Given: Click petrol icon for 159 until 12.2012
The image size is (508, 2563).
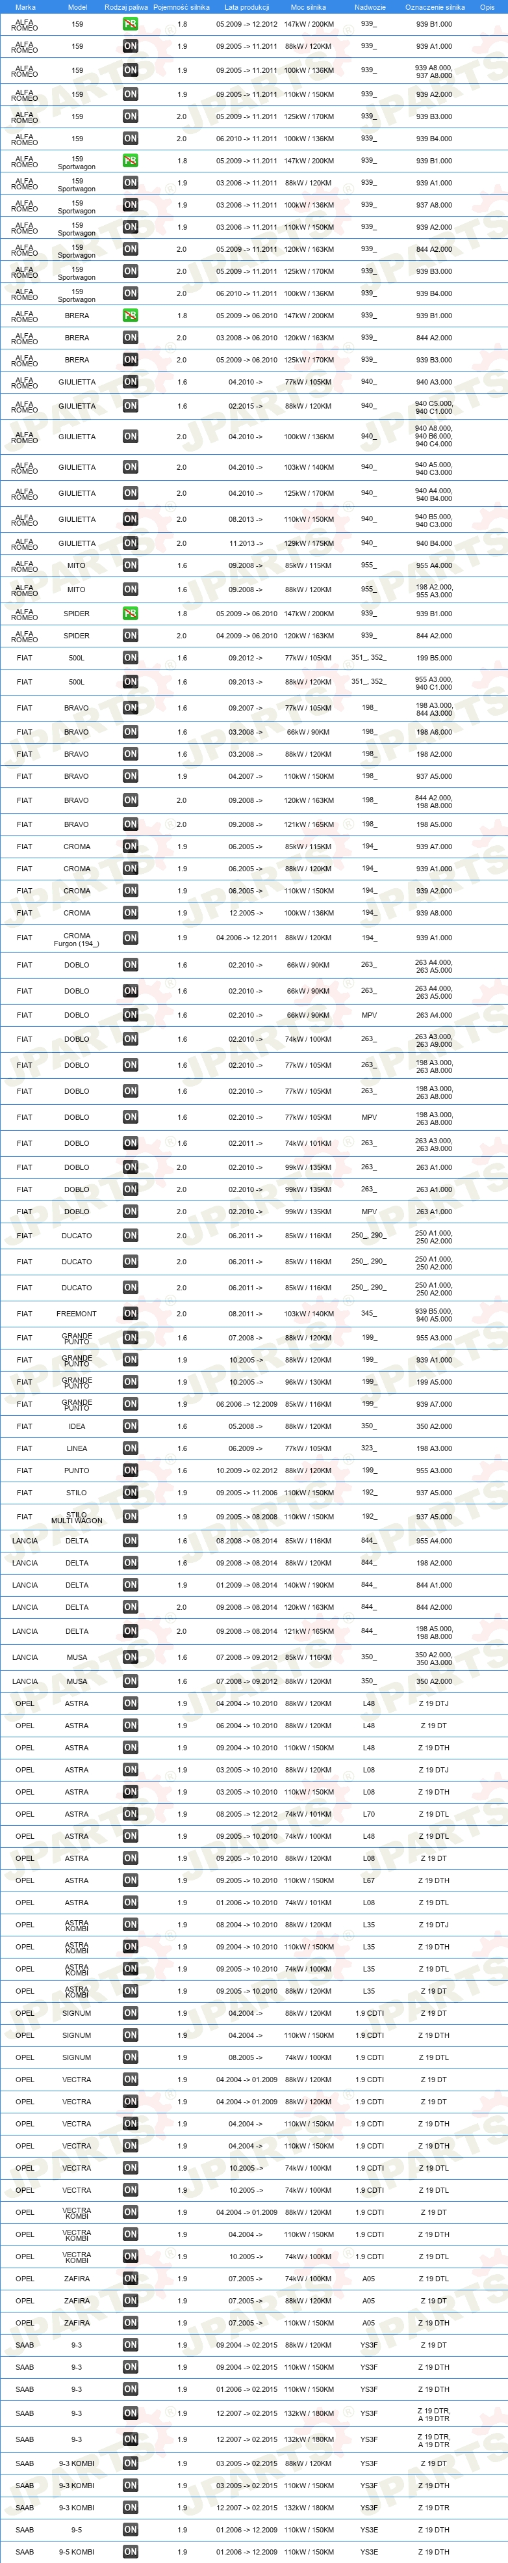Looking at the screenshot, I should point(130,24).
